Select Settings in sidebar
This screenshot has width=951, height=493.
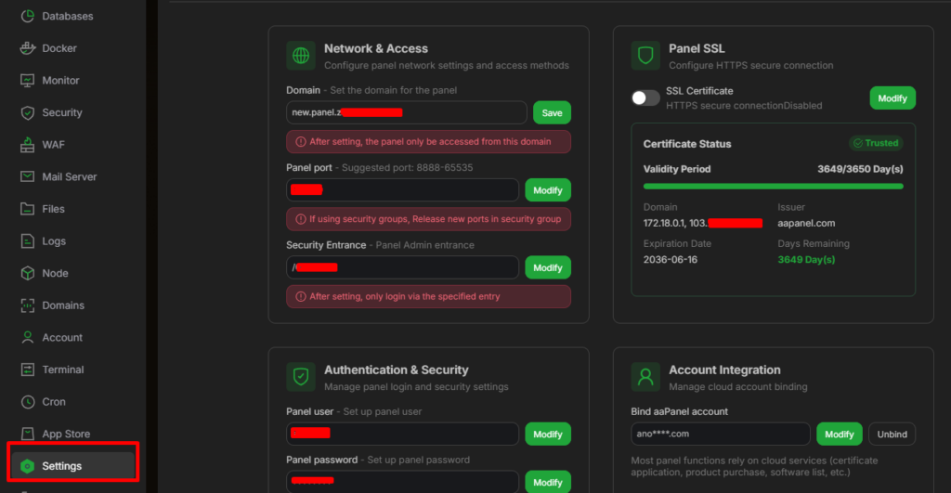72,466
